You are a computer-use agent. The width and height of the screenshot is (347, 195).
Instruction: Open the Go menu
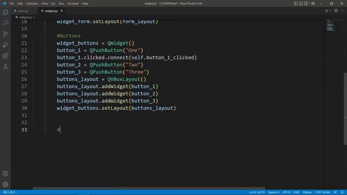pyautogui.click(x=53, y=4)
